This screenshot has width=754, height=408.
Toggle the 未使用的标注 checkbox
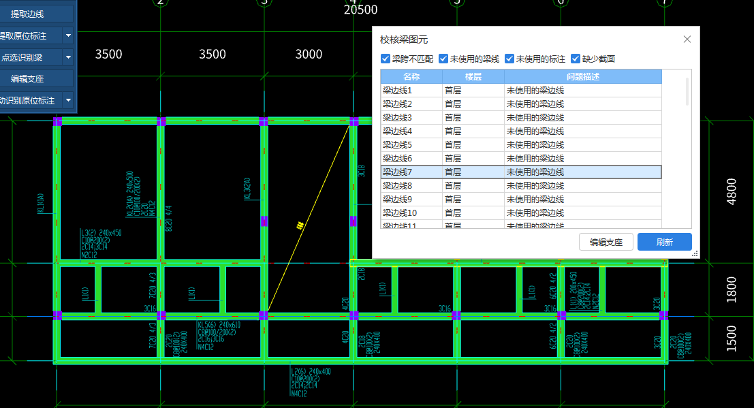tap(509, 59)
